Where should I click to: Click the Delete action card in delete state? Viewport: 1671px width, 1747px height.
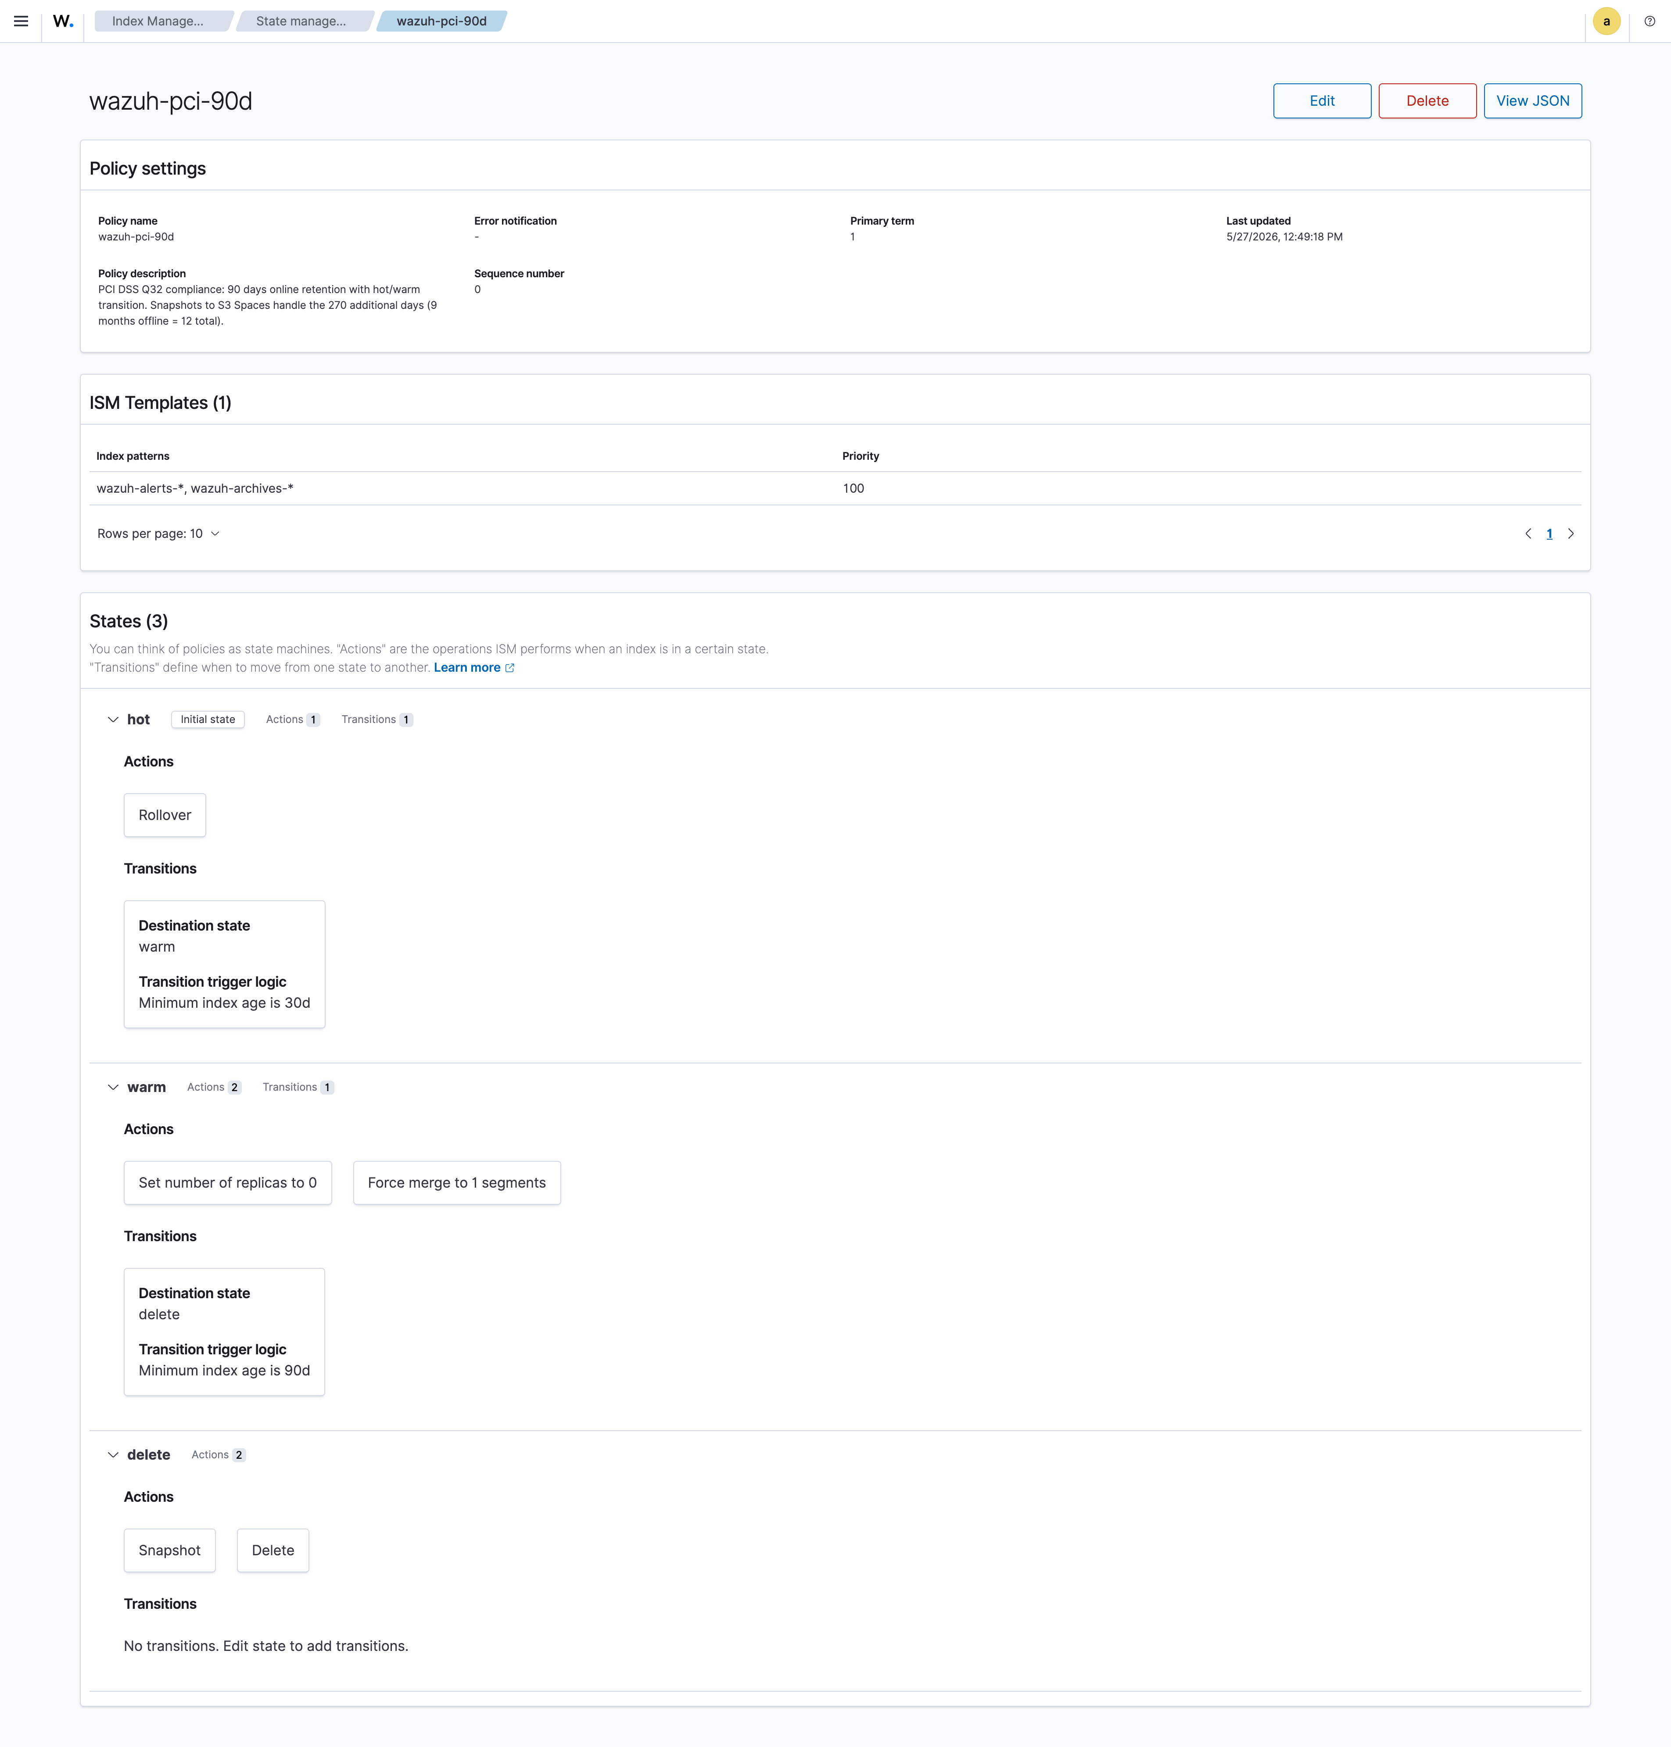tap(273, 1550)
